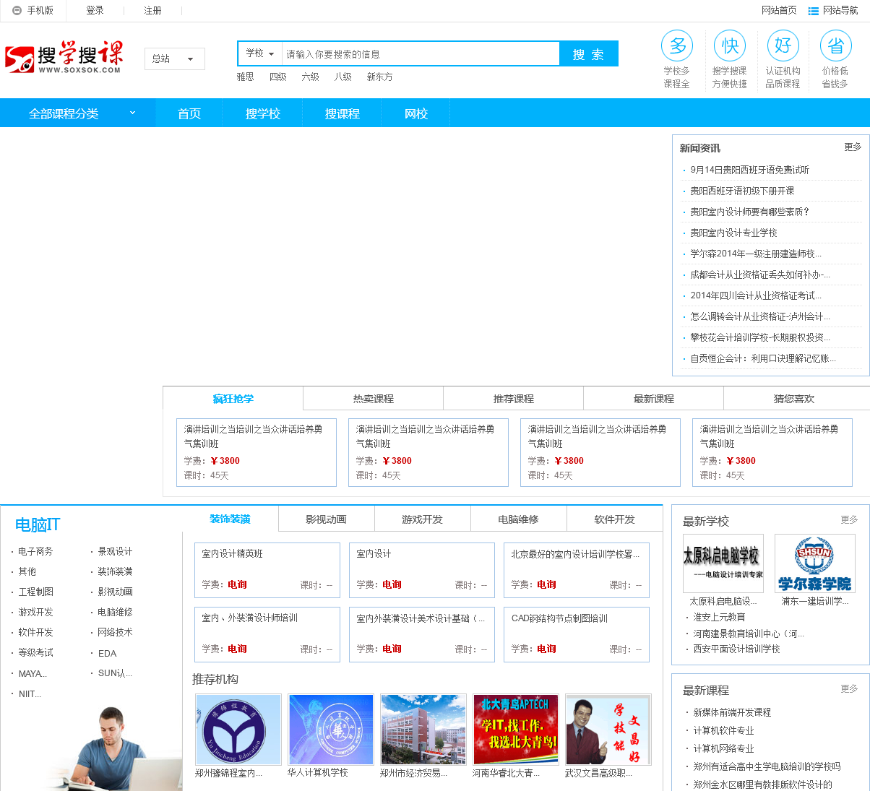Open 北大青鸟APTECH banner image
This screenshot has width=870, height=791.
516,730
